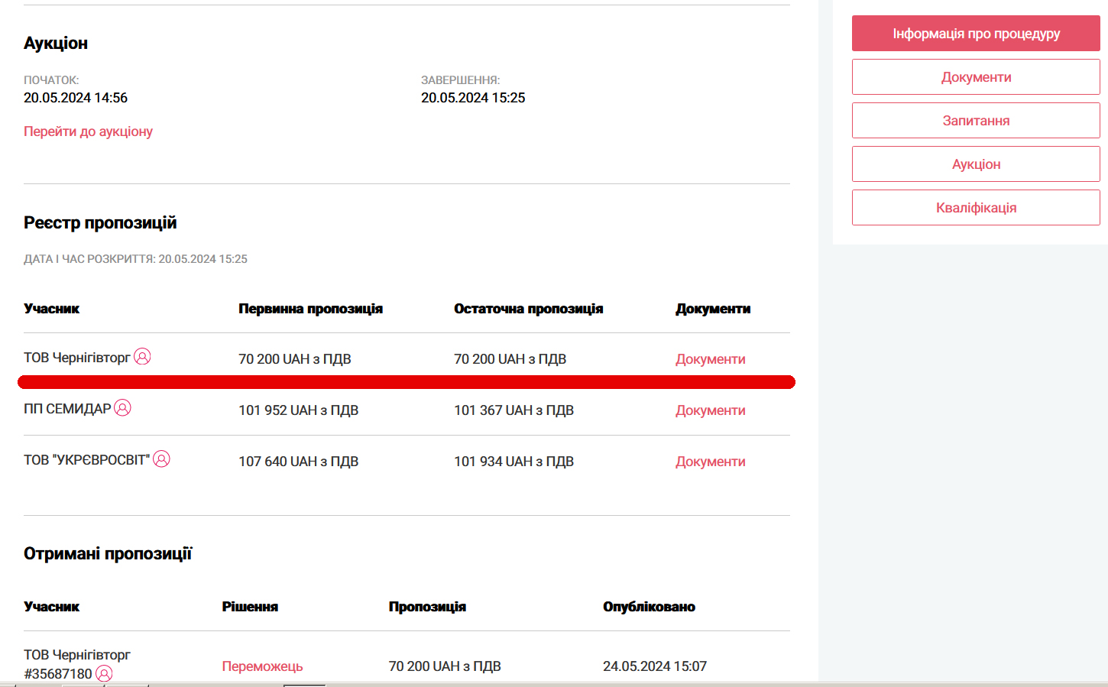Viewport: 1108px width, 687px height.
Task: Open profile icon next to ТОВ Чернігівторг in registry
Action: [142, 357]
